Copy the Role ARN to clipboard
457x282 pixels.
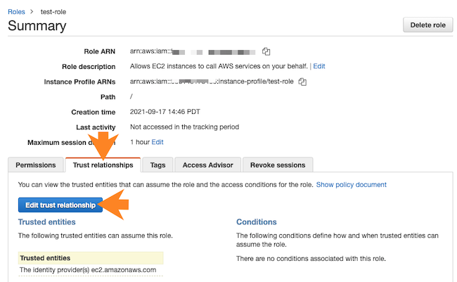(x=266, y=51)
